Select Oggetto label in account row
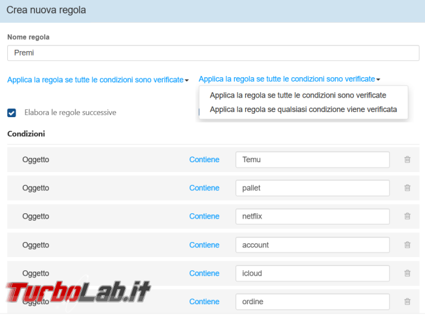Screen dimensions: 425x318 [x=35, y=245]
